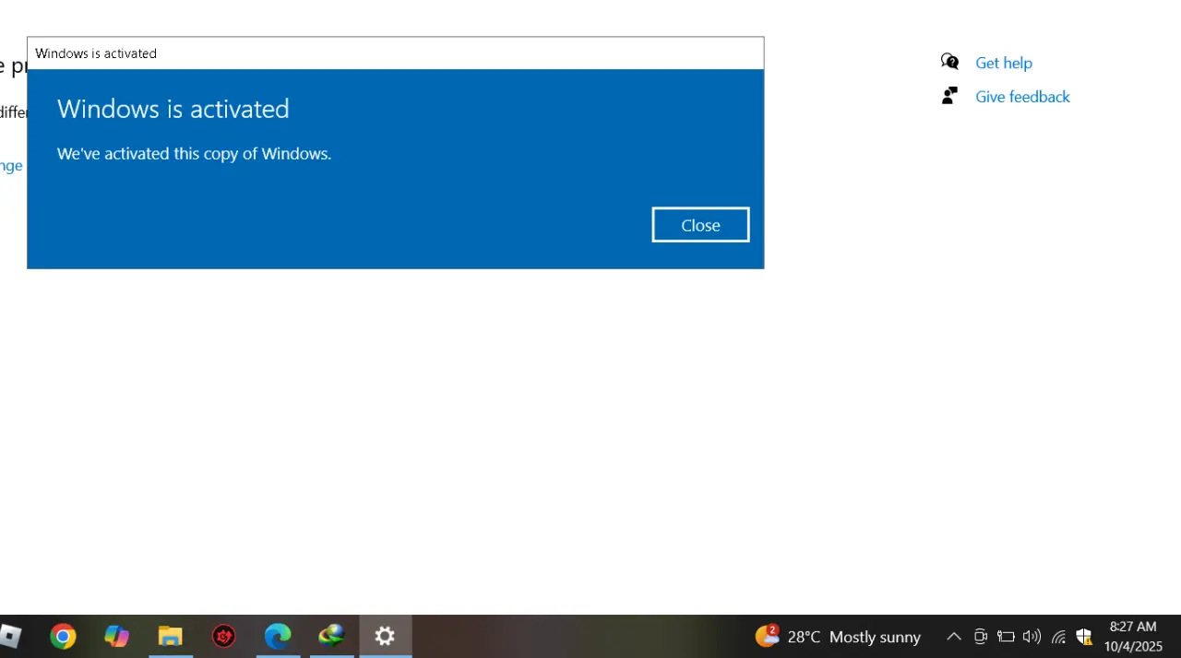Open Google Chrome from the taskbar

tap(63, 636)
